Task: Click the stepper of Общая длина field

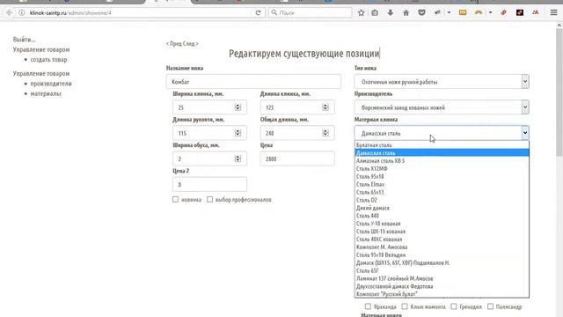Action: pyautogui.click(x=325, y=133)
